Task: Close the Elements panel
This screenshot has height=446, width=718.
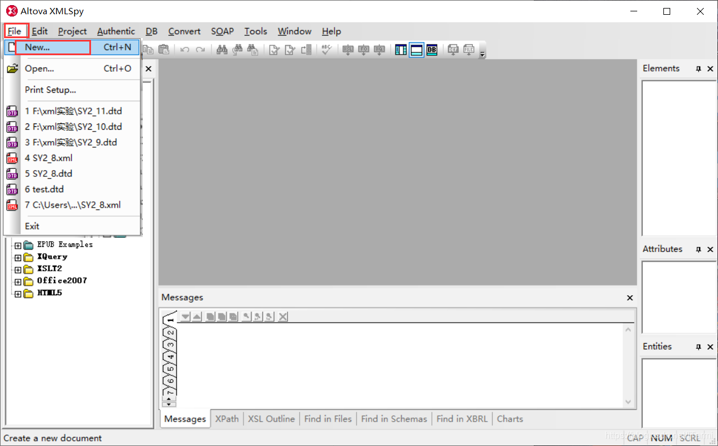Action: tap(710, 69)
